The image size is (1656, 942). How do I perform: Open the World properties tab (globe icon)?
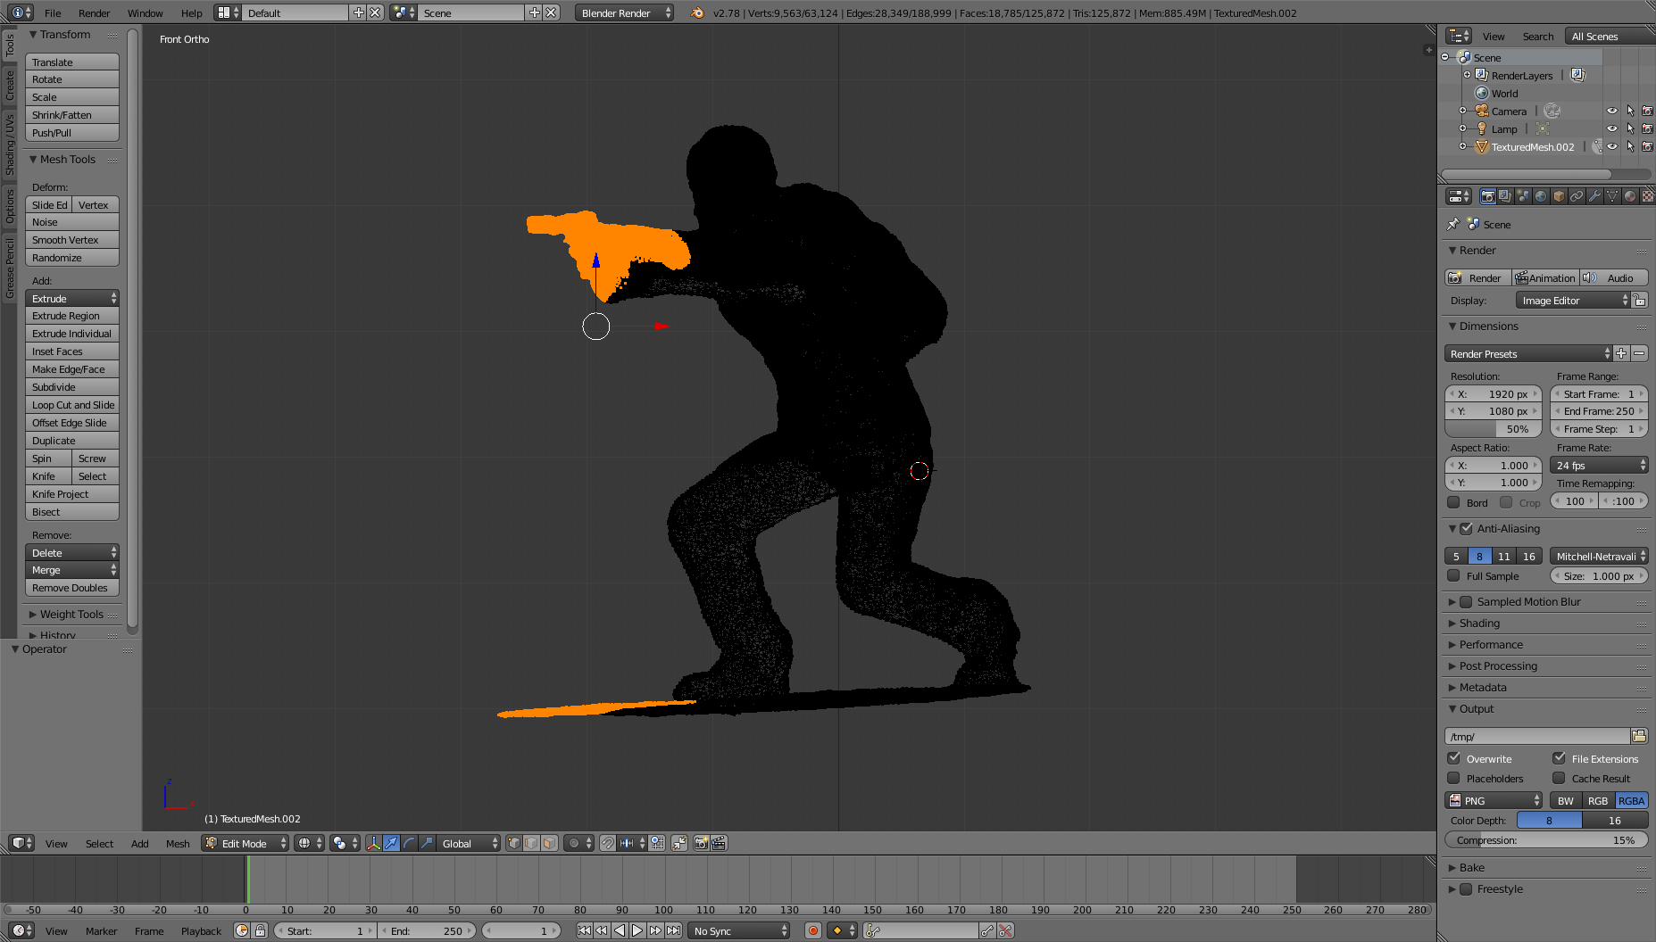pyautogui.click(x=1541, y=196)
